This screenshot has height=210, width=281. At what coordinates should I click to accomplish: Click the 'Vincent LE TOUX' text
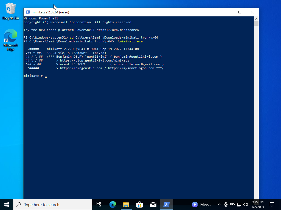point(71,65)
